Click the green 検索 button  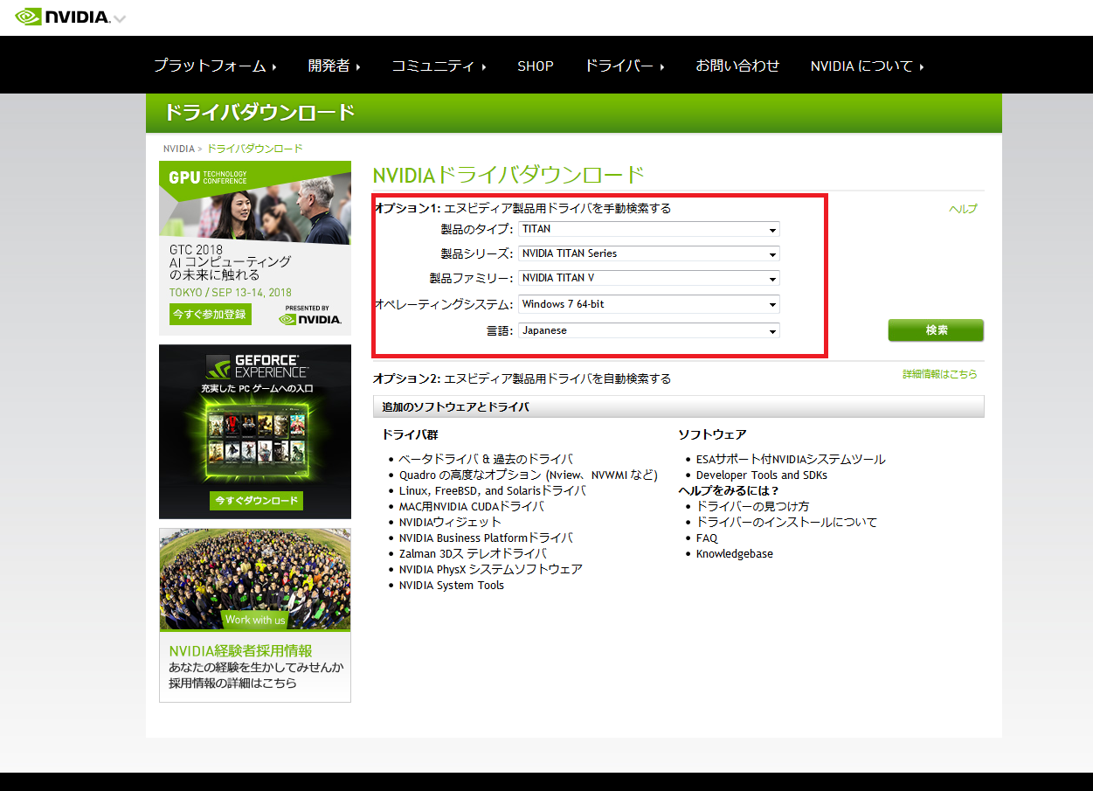click(936, 330)
